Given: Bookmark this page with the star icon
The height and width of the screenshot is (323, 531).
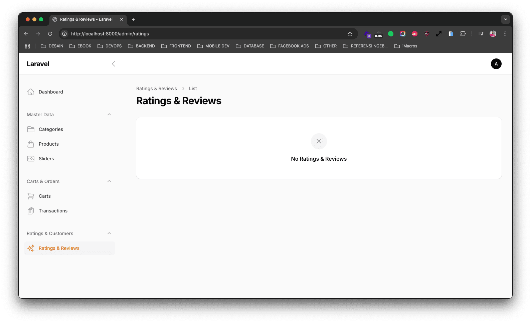Looking at the screenshot, I should pos(350,34).
